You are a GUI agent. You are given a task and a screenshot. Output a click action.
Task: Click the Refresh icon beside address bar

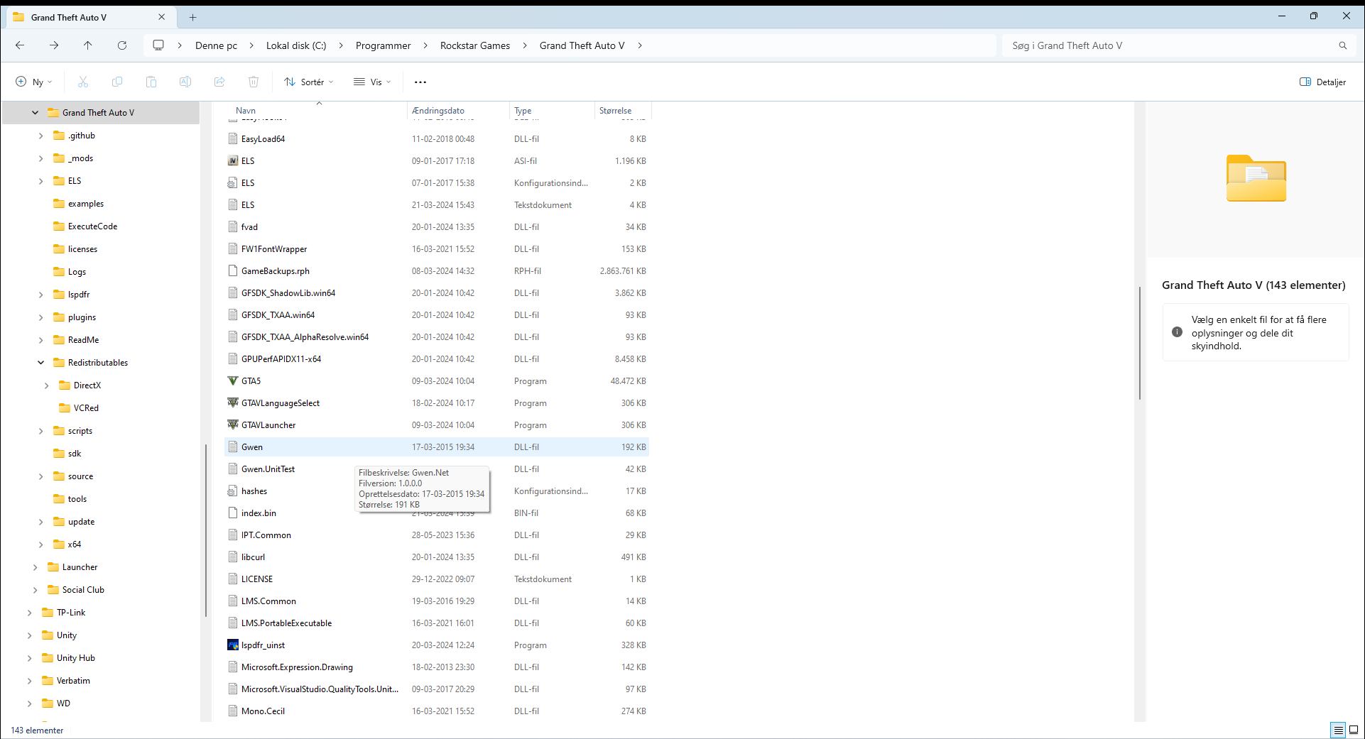click(x=122, y=45)
